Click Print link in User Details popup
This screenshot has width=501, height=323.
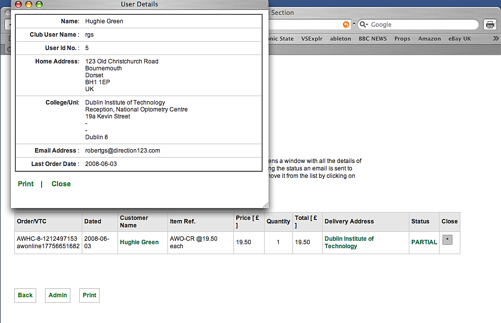[26, 184]
